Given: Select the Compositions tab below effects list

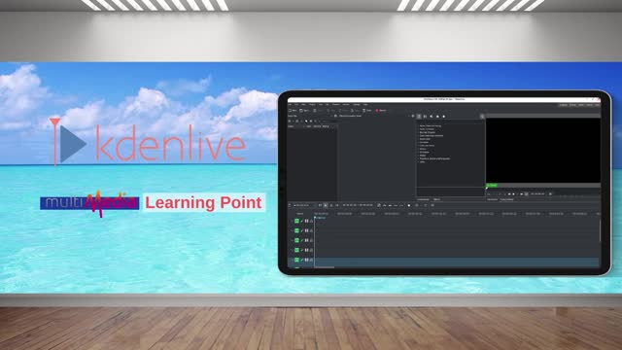Looking at the screenshot, I should pyautogui.click(x=423, y=199).
